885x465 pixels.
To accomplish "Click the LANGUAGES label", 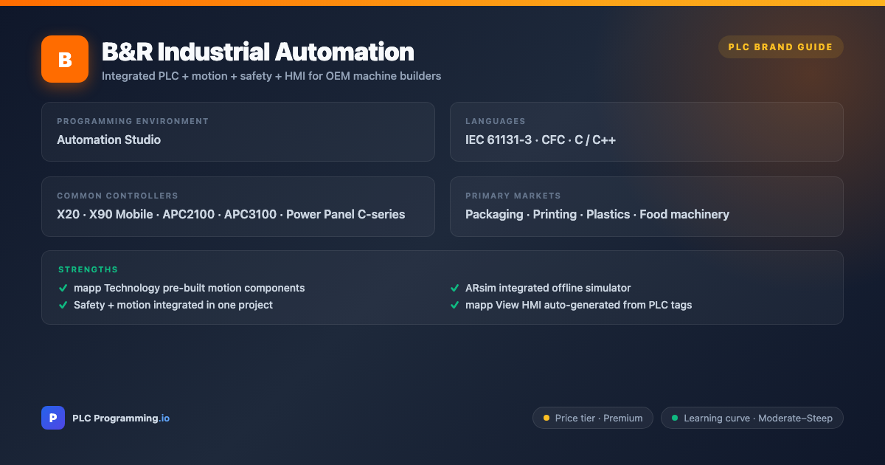I will click(495, 121).
